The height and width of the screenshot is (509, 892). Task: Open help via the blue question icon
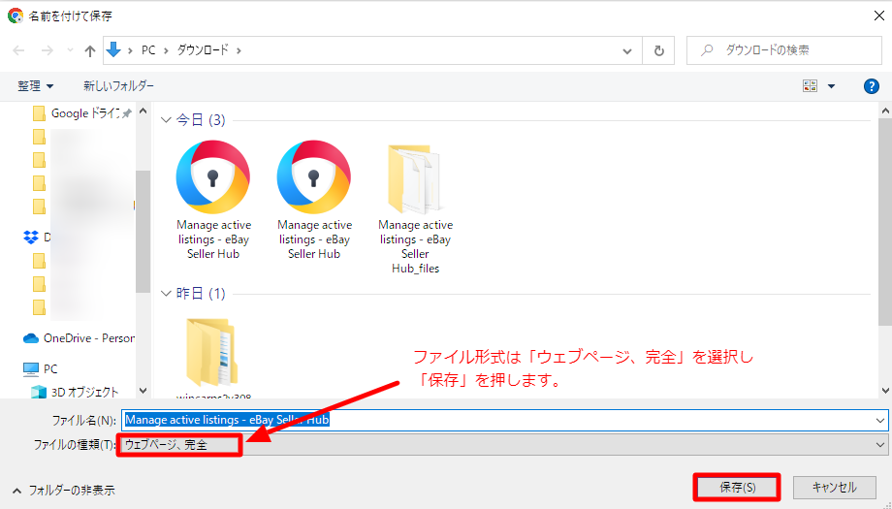tap(871, 86)
